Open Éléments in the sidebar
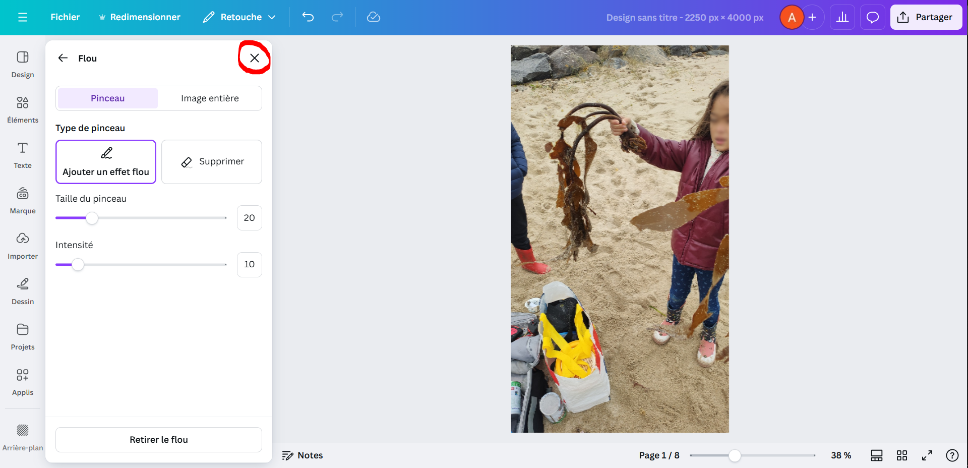968x468 pixels. tap(23, 109)
